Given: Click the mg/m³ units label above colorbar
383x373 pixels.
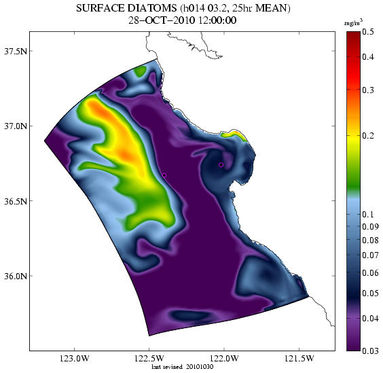Looking at the screenshot, I should [x=353, y=23].
